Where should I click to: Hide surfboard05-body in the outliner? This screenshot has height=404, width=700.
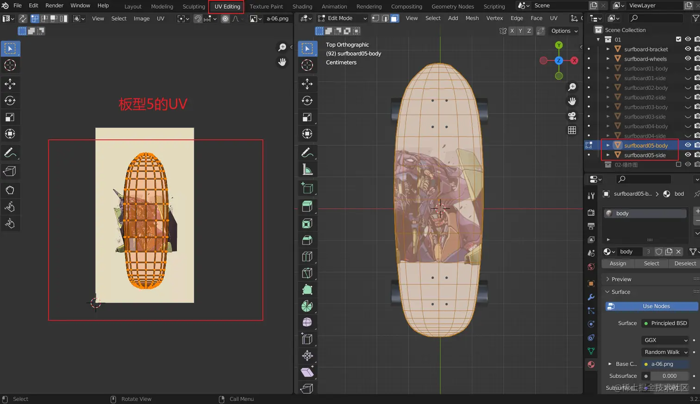click(688, 145)
